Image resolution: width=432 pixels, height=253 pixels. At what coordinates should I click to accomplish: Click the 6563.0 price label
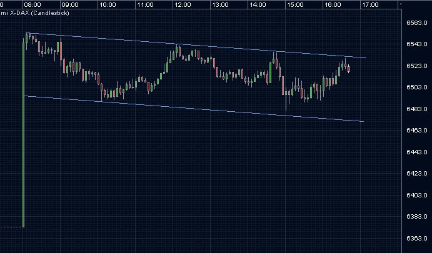(x=417, y=22)
